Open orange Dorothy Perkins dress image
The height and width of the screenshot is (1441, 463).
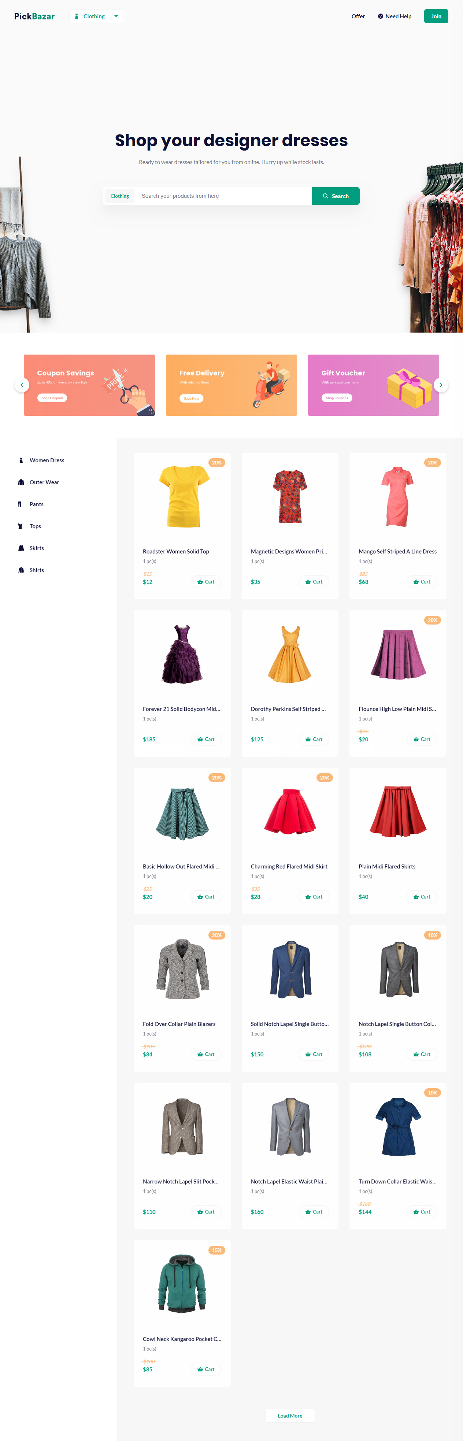[290, 654]
